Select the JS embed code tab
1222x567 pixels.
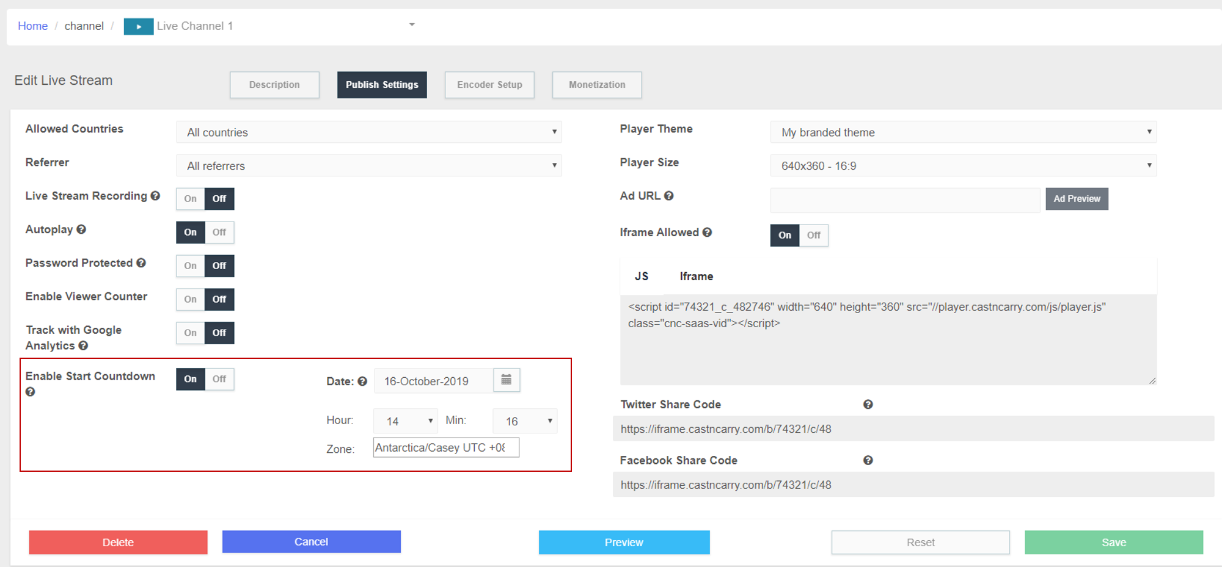pyautogui.click(x=642, y=276)
